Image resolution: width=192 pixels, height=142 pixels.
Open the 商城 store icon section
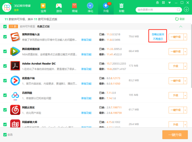pos(74,8)
